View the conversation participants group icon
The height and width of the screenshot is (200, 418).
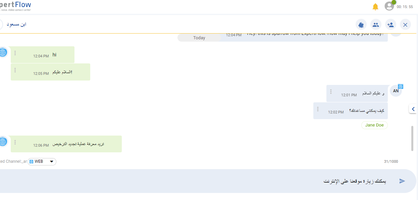[376, 24]
